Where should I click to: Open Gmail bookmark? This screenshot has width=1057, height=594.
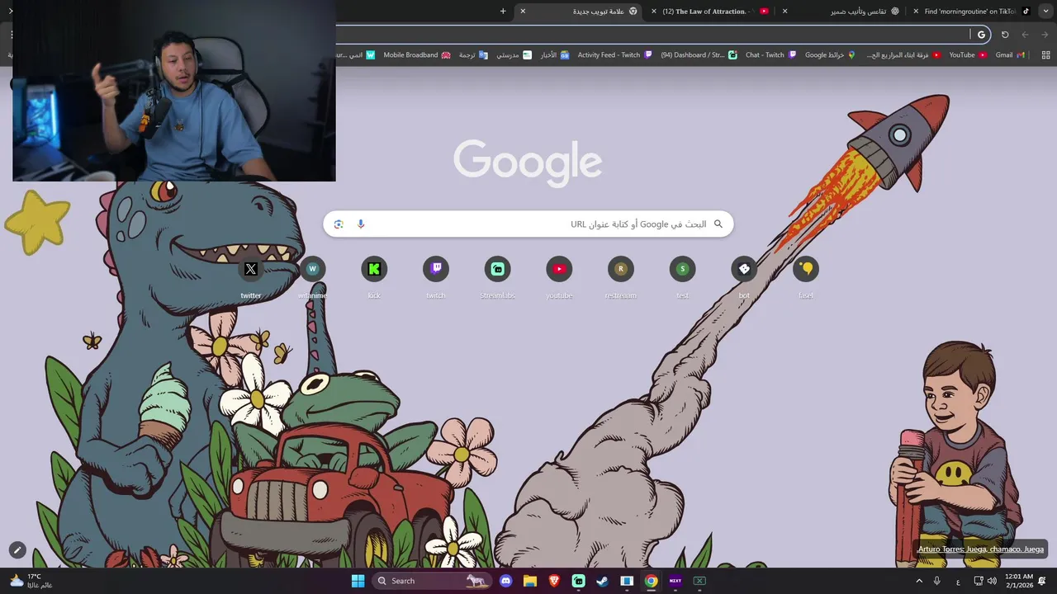pos(1010,55)
